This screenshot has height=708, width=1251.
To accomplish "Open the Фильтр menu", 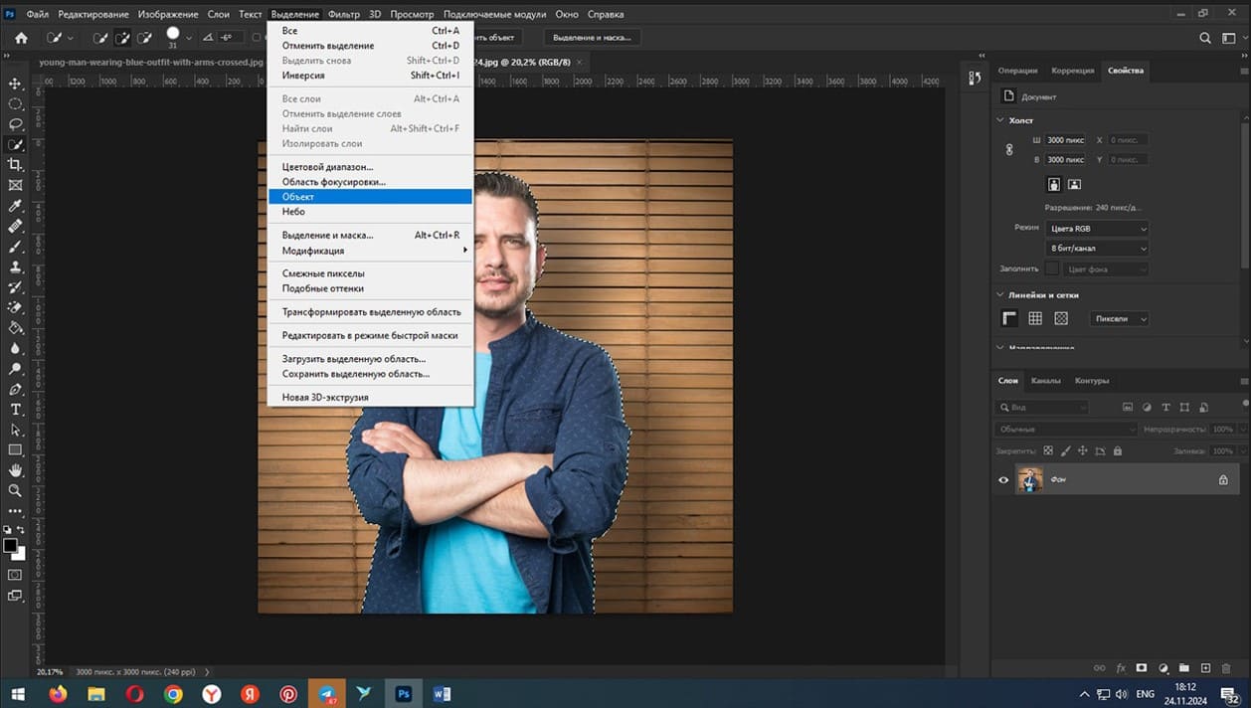I will coord(344,14).
